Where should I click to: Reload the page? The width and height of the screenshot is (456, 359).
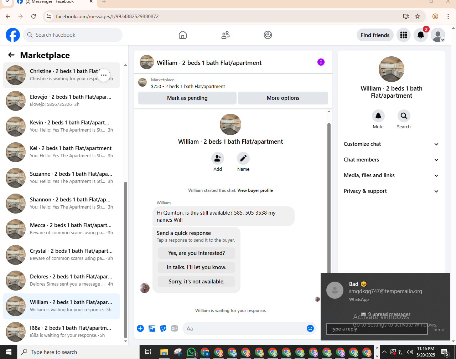[x=33, y=16]
